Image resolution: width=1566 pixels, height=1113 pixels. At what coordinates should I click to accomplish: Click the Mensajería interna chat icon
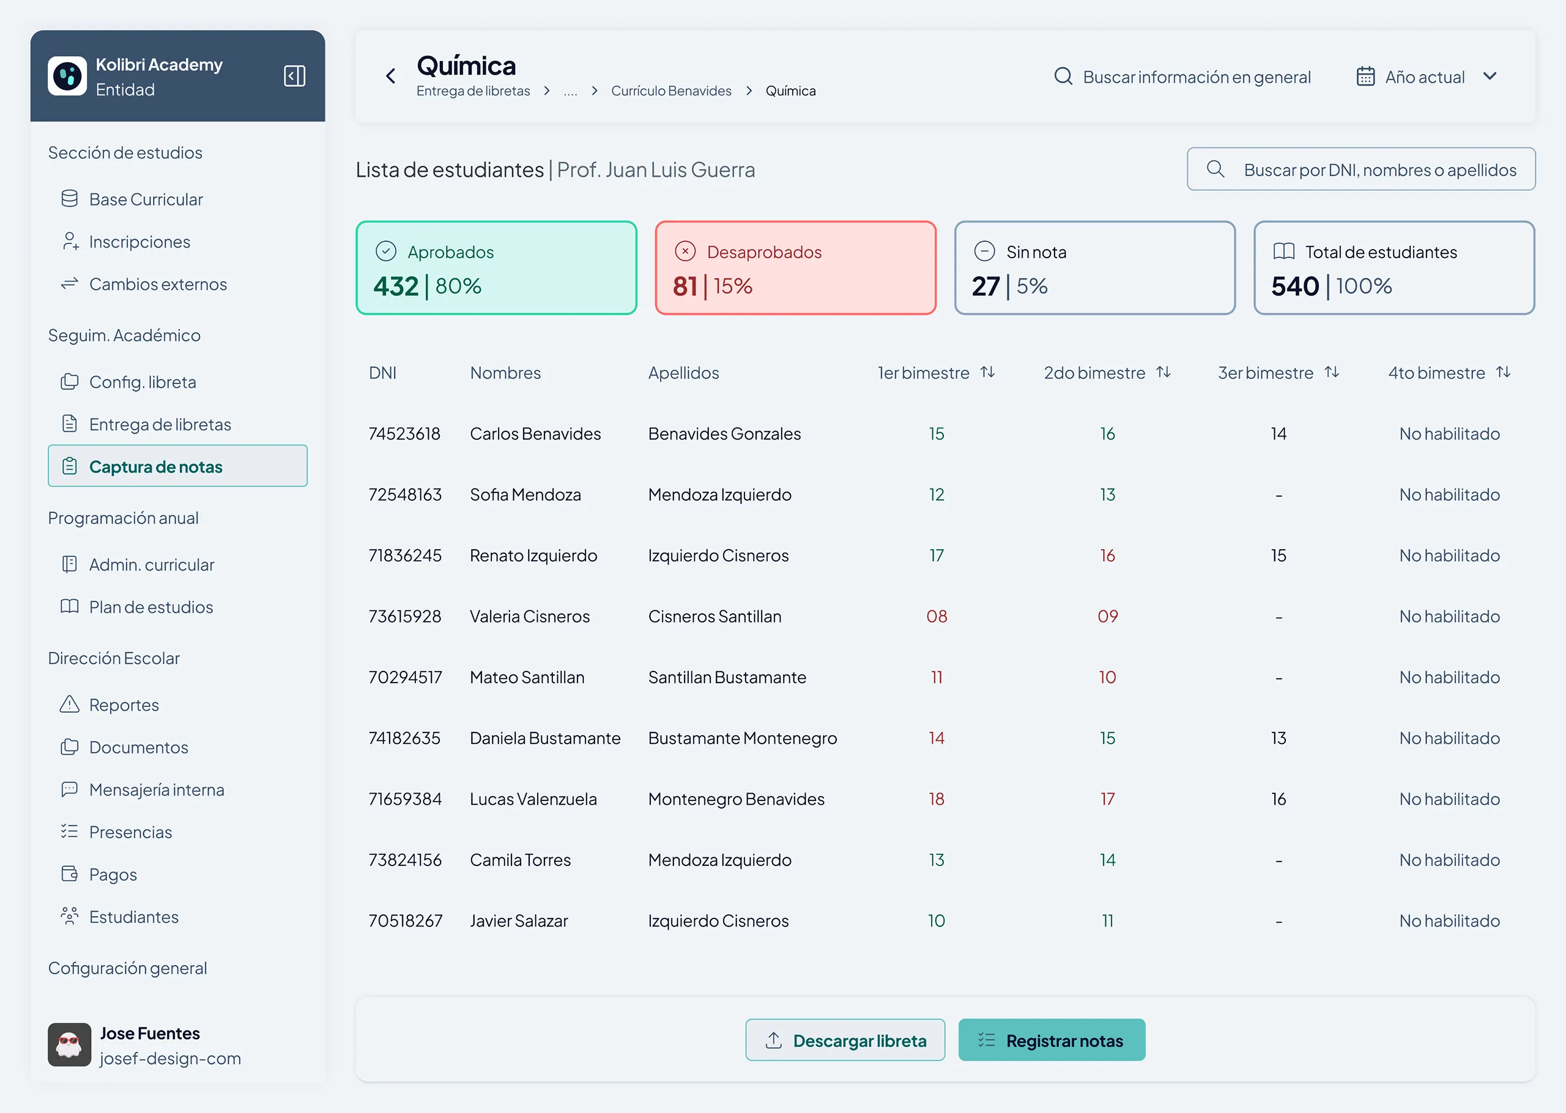point(69,789)
